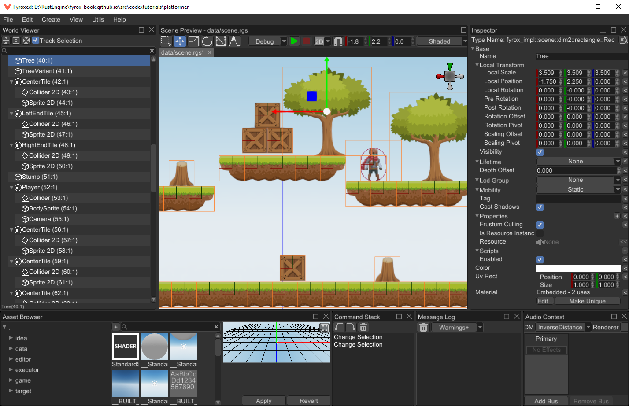629x406 pixels.
Task: Close the data/scene.rgs tab
Action: tap(210, 52)
